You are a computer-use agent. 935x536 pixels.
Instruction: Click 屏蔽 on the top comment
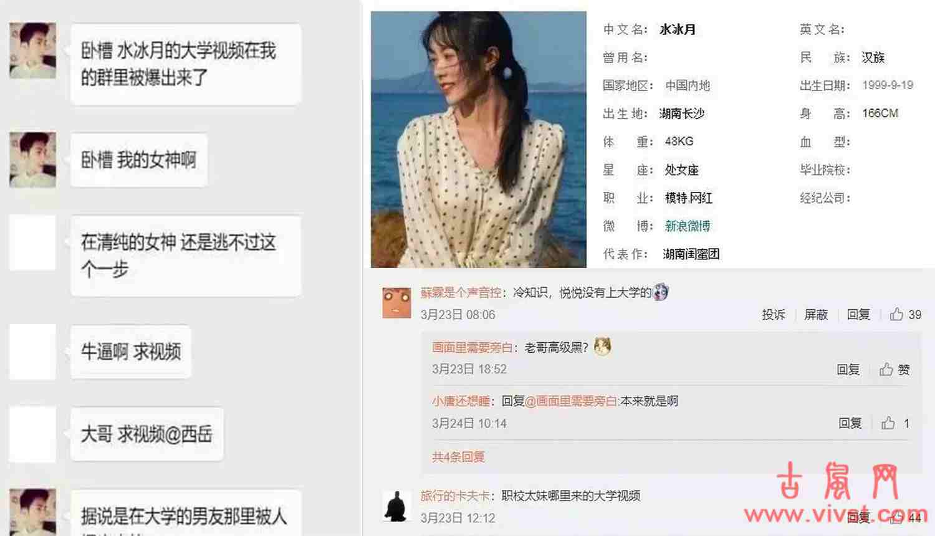point(816,315)
